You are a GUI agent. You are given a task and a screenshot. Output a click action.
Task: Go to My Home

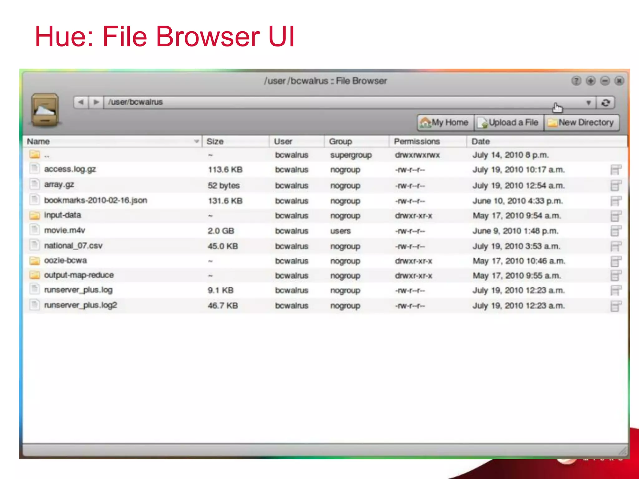coord(445,123)
